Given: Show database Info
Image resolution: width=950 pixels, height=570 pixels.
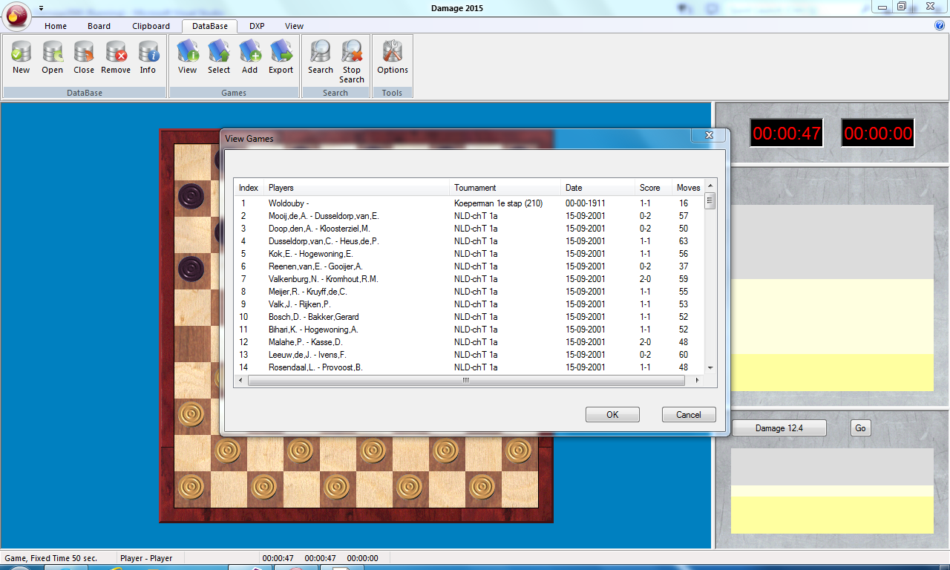Looking at the screenshot, I should [148, 56].
